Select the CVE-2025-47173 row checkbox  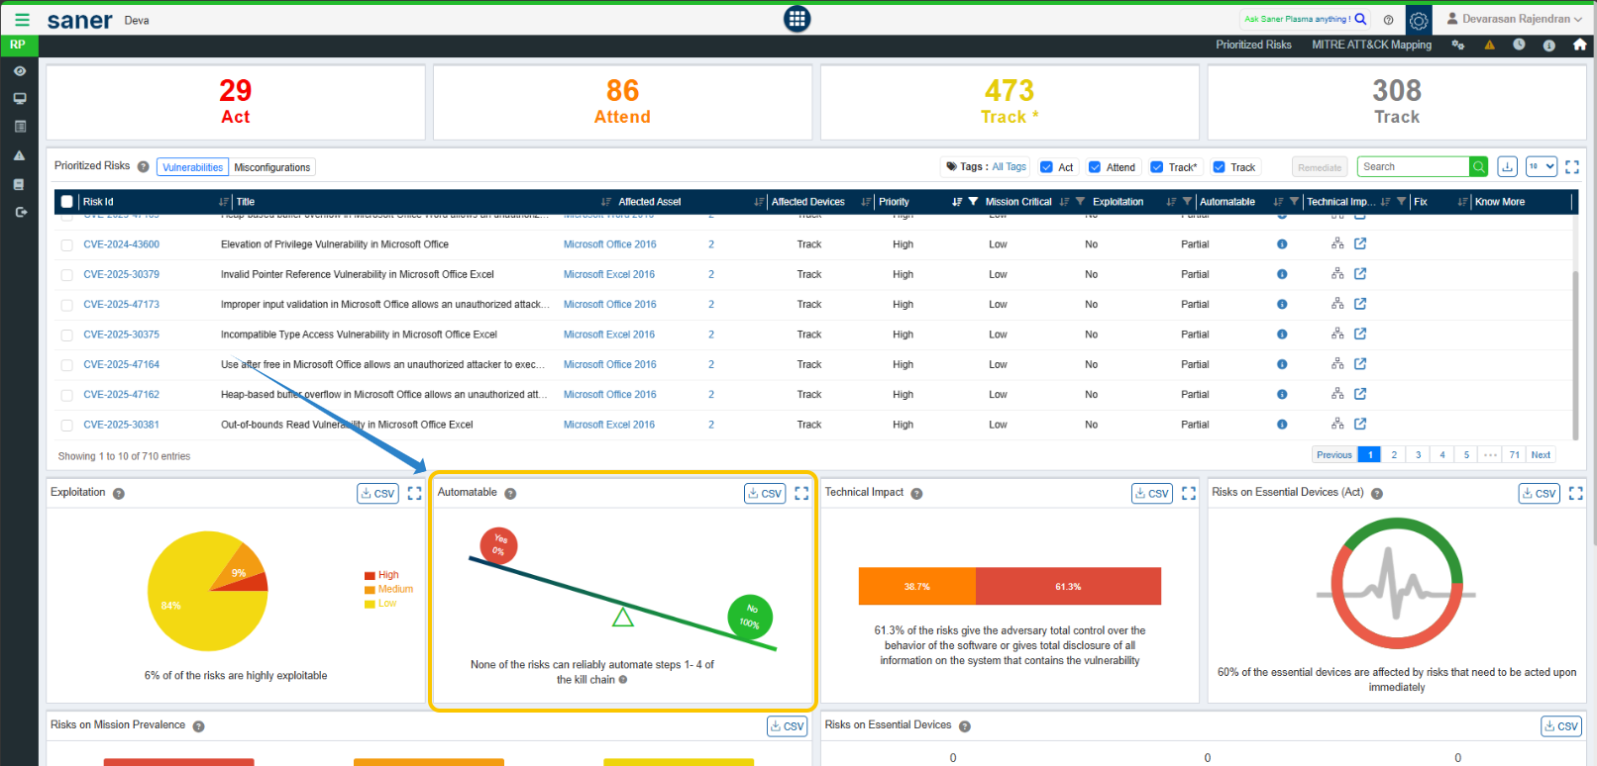(67, 305)
